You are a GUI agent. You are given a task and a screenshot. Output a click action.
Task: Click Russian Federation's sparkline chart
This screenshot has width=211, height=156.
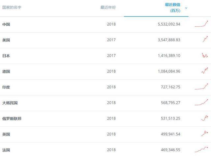pos(204,118)
